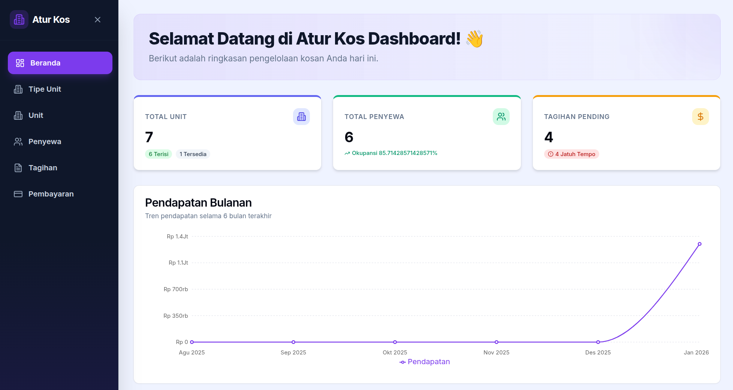
Task: Click the 6 Terisi badge
Action: [158, 154]
